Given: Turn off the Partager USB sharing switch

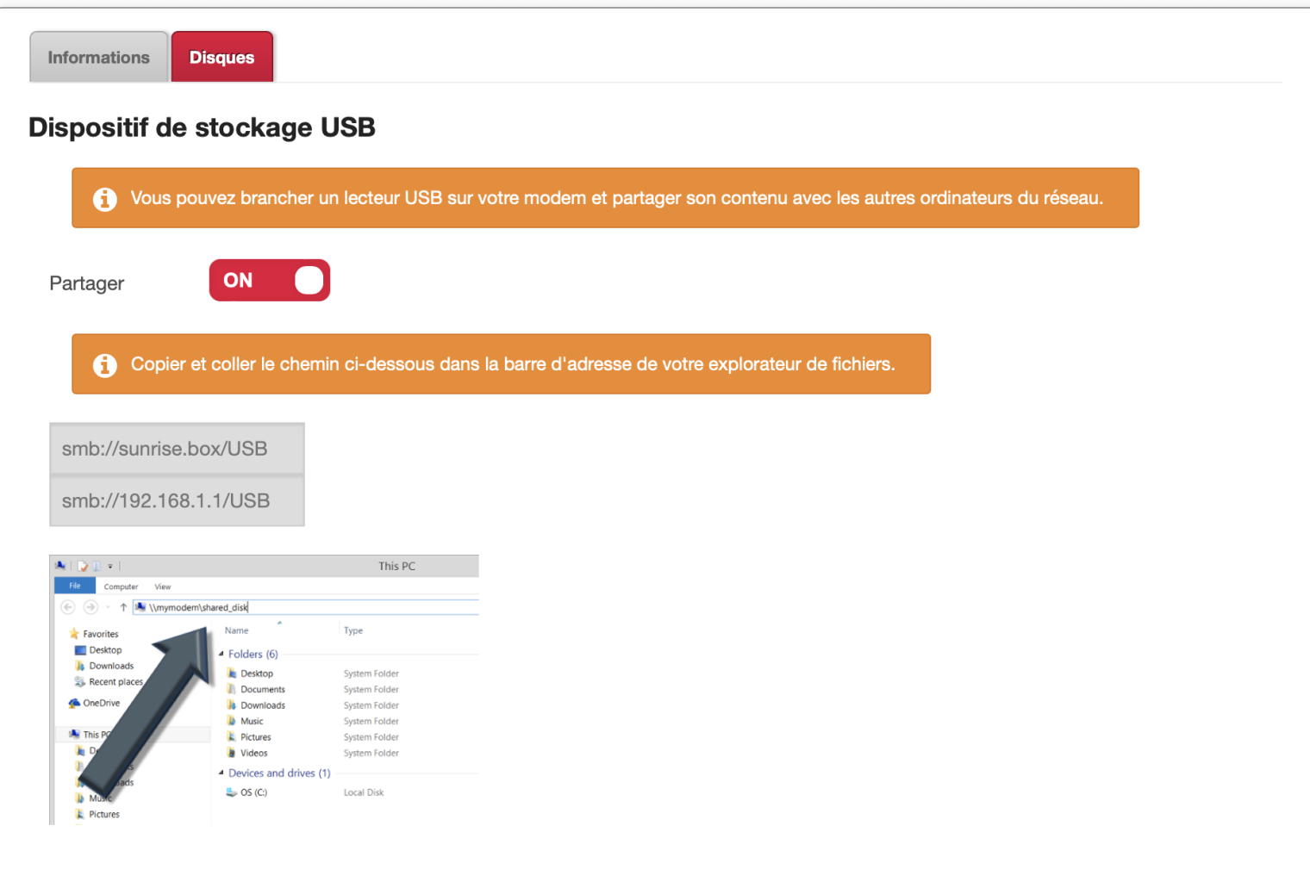Looking at the screenshot, I should (x=270, y=281).
